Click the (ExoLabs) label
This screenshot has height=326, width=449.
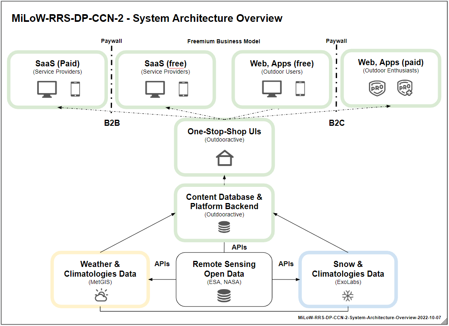[x=348, y=282]
